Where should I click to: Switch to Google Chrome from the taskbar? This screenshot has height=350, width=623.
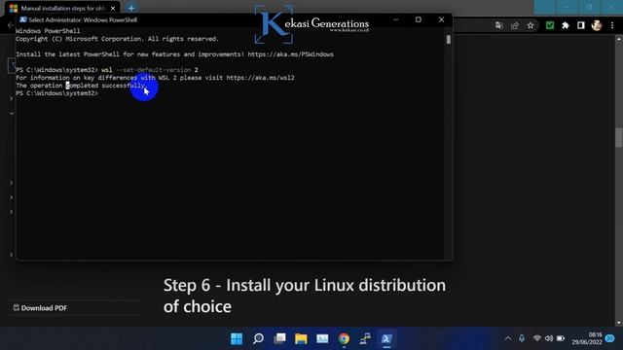tap(344, 338)
